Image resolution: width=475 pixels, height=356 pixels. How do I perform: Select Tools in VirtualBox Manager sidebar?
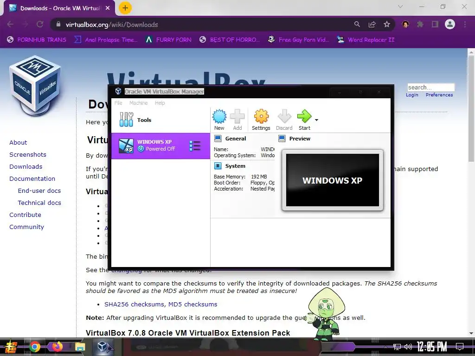pos(161,120)
